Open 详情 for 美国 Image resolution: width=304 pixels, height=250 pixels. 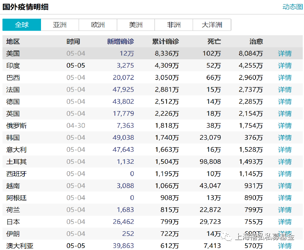(x=285, y=53)
